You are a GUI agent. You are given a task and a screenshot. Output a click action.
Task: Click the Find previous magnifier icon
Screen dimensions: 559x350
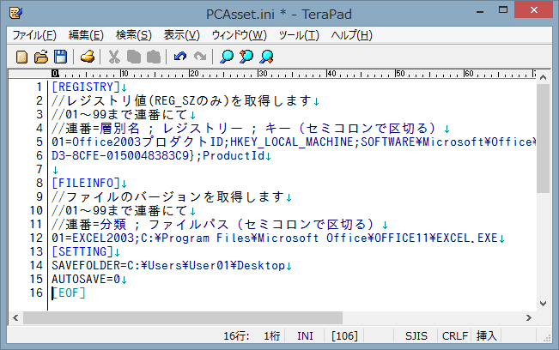(x=246, y=57)
